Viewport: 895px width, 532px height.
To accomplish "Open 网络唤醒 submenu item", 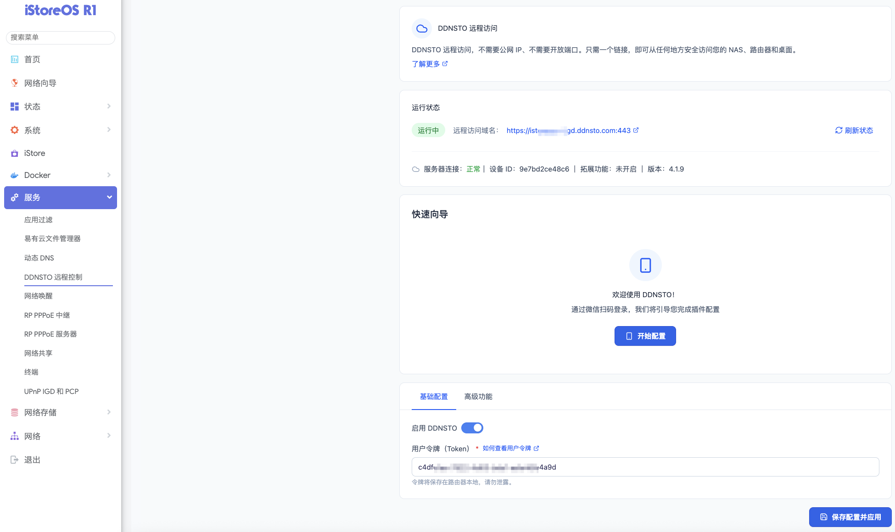I will tap(39, 296).
